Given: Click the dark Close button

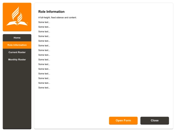Looking at the screenshot, I should 154,121.
